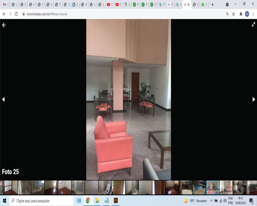Viewport: 257px width, 206px height.
Task: Open the swimming pool thumbnail
Action: click(199, 187)
